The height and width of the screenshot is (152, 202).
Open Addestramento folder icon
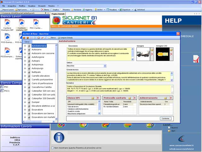pos(166,98)
